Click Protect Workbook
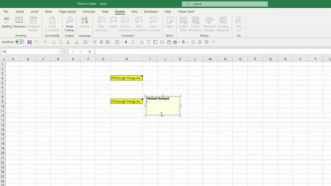 tap(195, 24)
